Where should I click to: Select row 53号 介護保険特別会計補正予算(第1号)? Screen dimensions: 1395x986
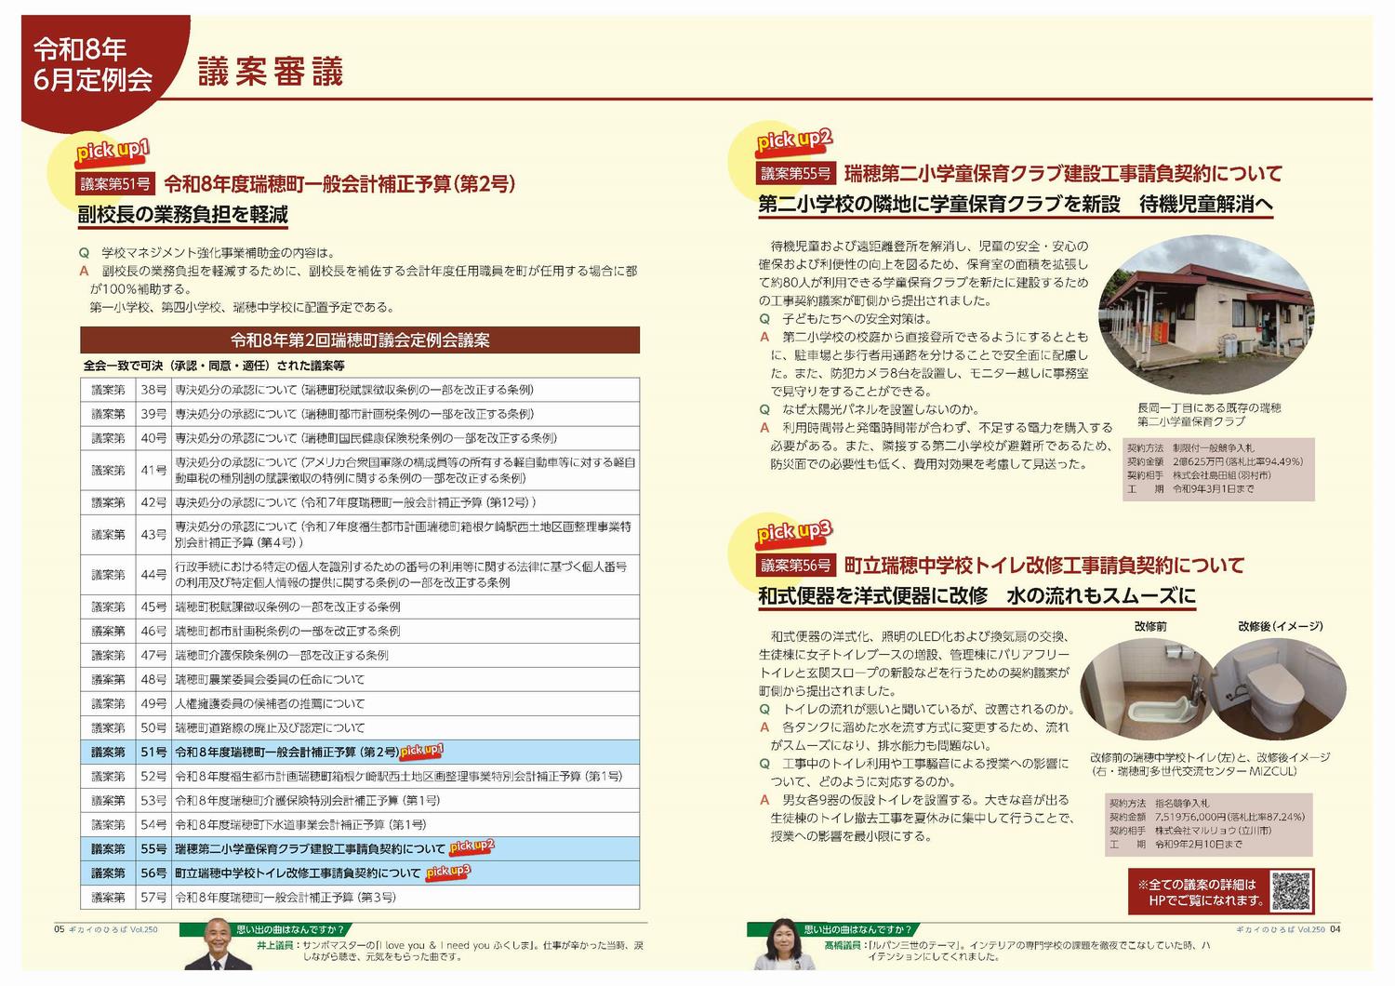click(x=360, y=800)
